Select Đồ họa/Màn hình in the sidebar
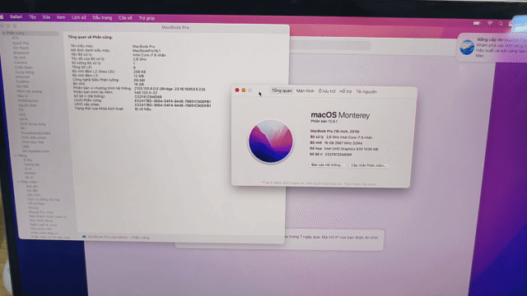The width and height of the screenshot is (527, 296). (x=35, y=151)
